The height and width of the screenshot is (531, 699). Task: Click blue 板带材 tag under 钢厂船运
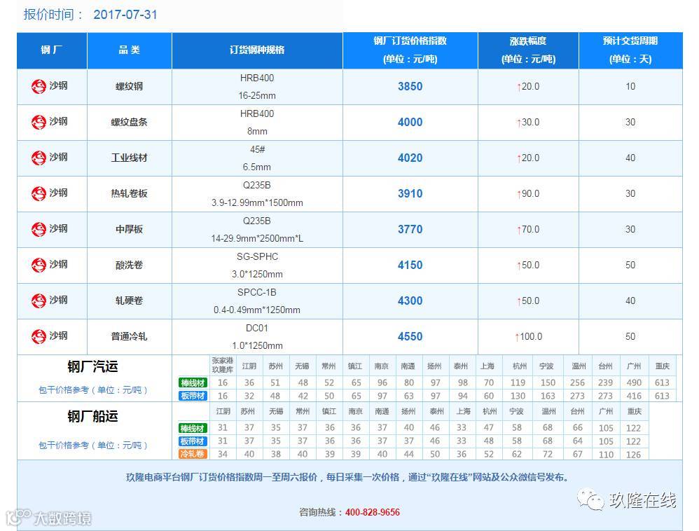click(193, 441)
